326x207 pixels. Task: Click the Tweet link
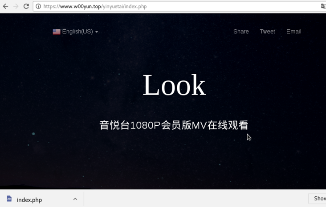267,32
